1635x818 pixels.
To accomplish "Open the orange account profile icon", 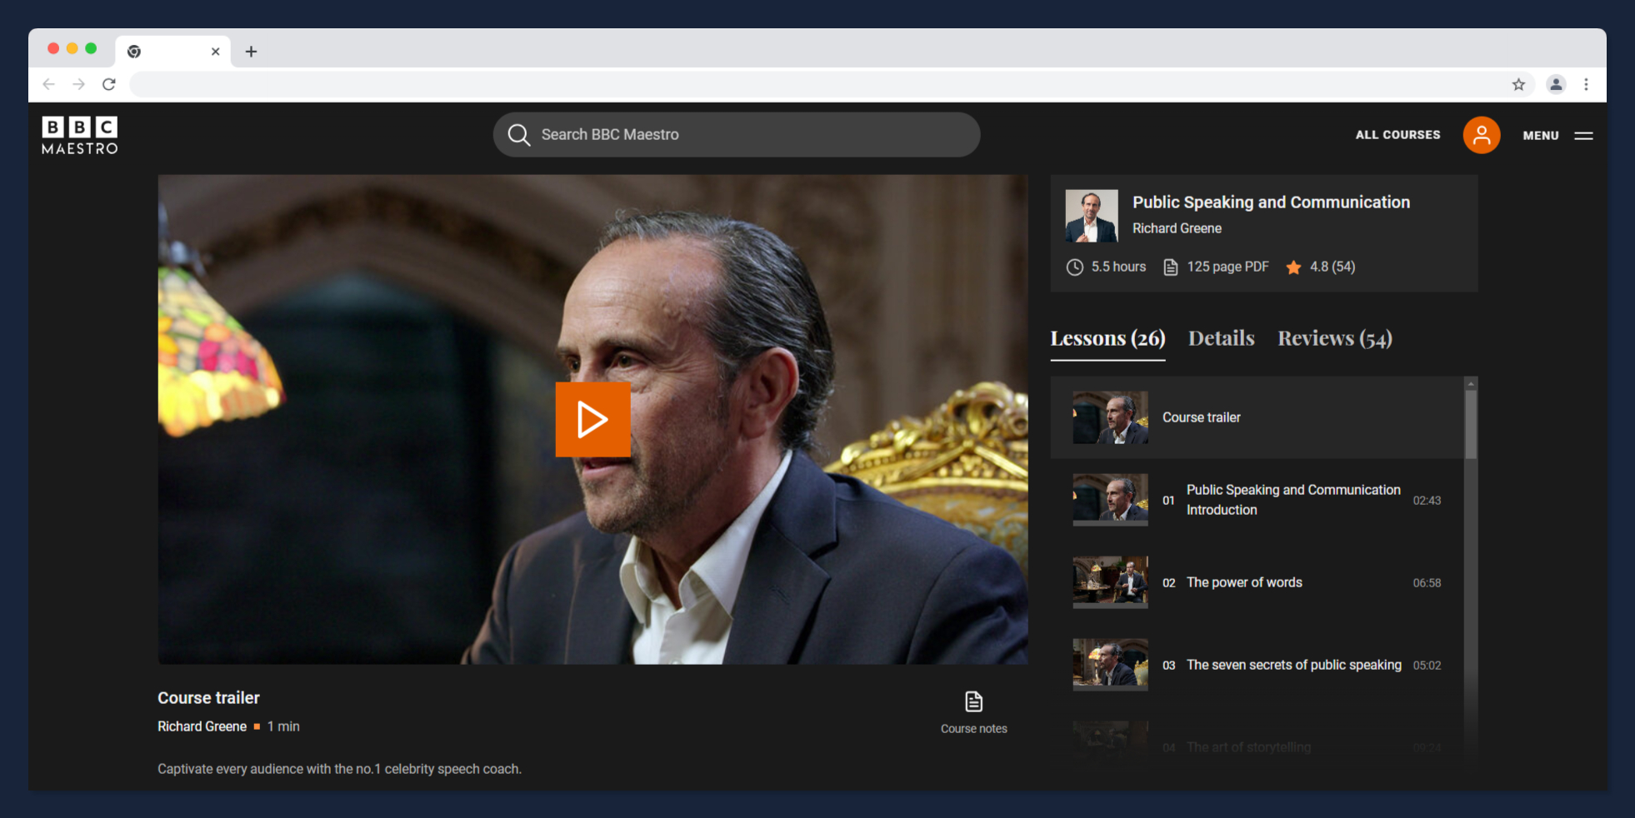I will pos(1481,134).
